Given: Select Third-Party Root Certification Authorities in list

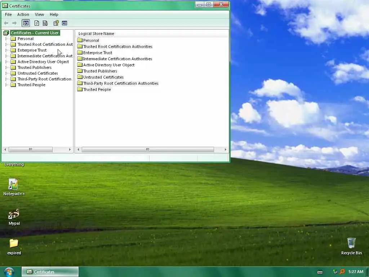Looking at the screenshot, I should pyautogui.click(x=121, y=83).
